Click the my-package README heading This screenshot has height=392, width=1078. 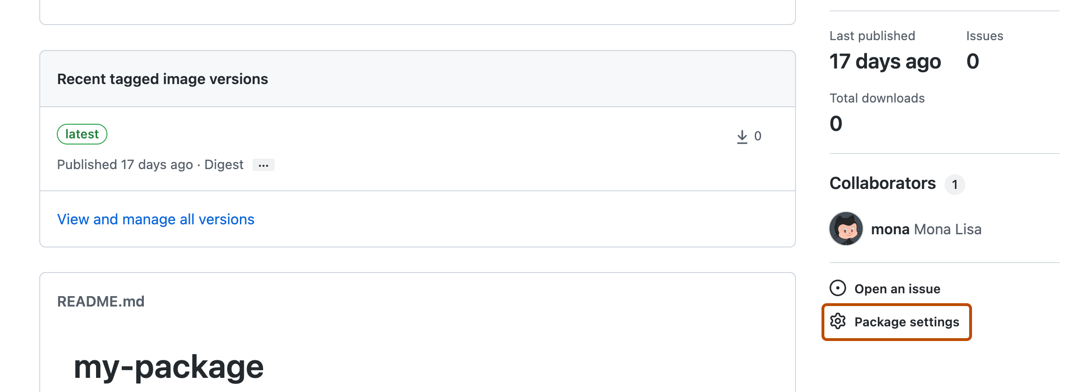pyautogui.click(x=168, y=367)
